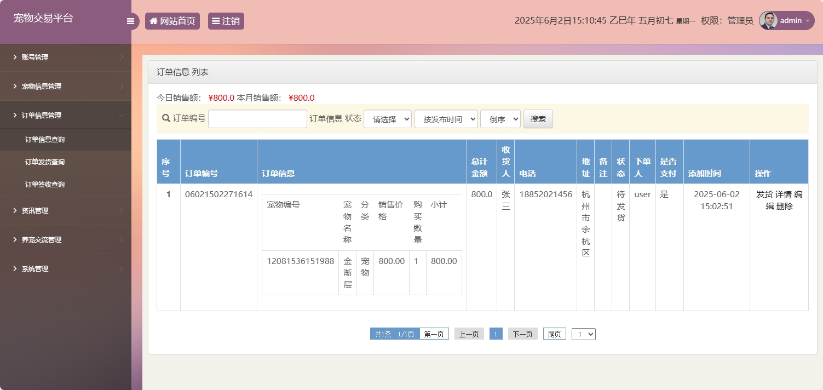The width and height of the screenshot is (823, 390).
Task: Click the 注销 logout button
Action: pos(226,21)
